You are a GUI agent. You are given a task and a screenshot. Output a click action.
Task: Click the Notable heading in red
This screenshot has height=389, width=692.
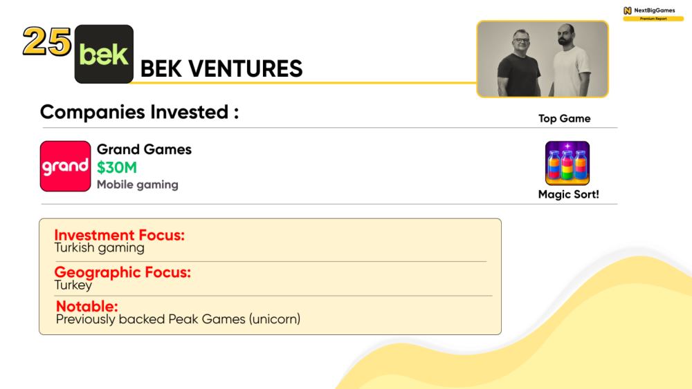click(x=86, y=306)
